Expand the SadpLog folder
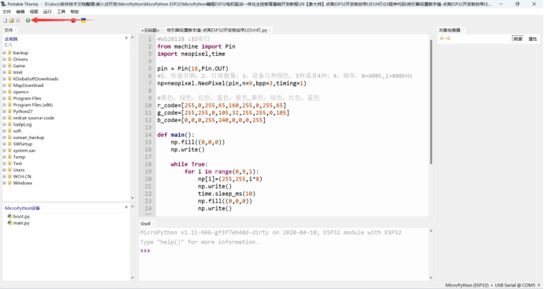544x289 pixels. pos(5,124)
